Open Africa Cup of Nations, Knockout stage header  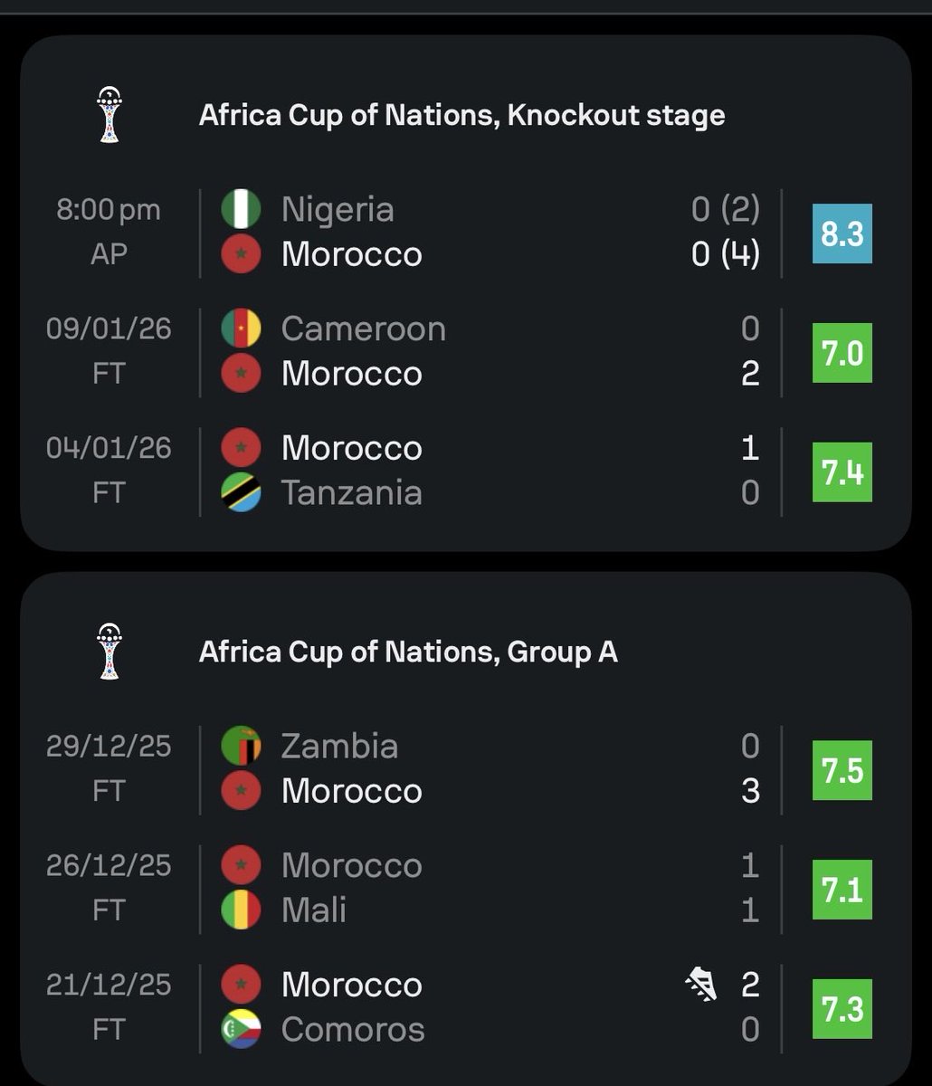461,116
